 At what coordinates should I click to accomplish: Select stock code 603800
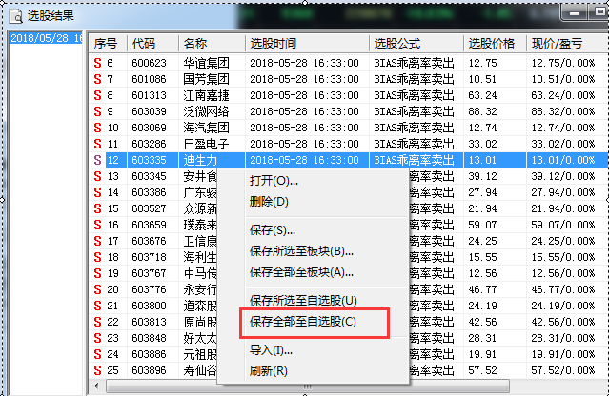pos(149,306)
